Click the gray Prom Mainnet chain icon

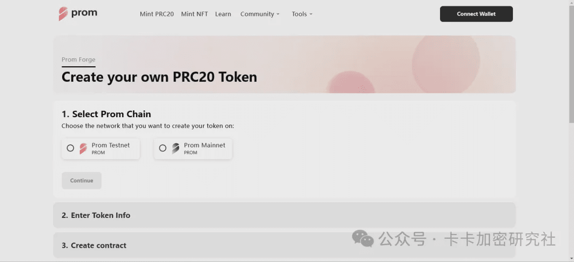[x=175, y=149]
